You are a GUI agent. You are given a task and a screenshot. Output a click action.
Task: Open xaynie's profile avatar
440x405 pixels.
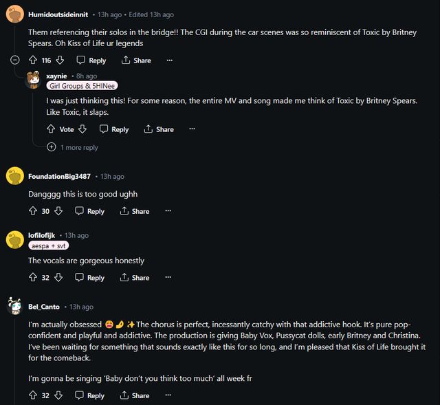point(34,80)
